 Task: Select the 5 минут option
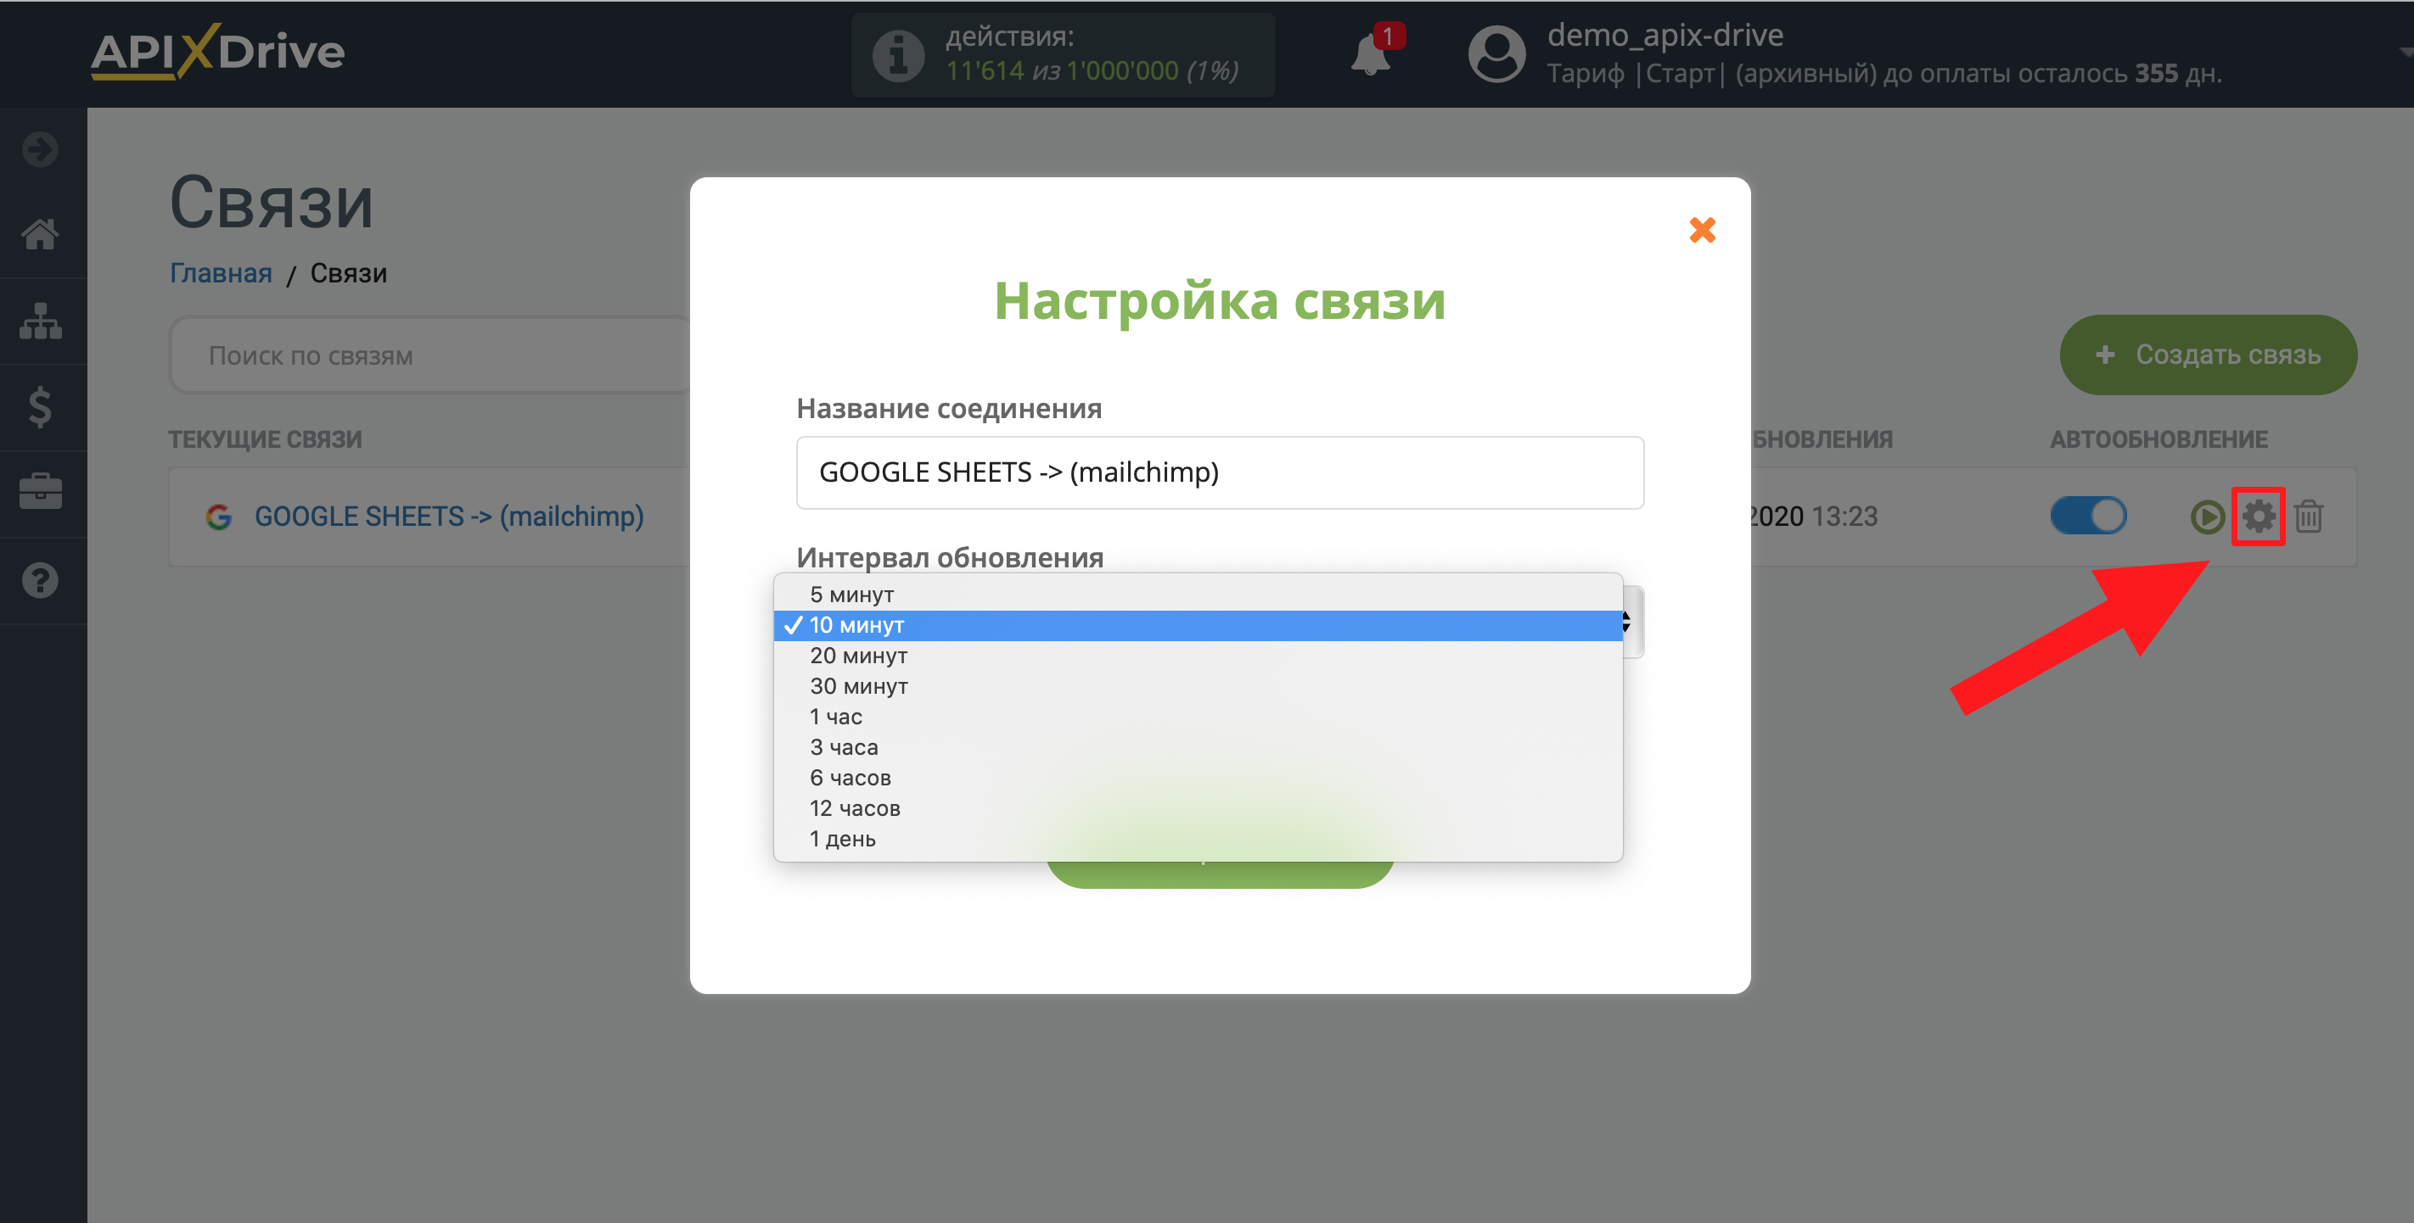coord(1198,595)
